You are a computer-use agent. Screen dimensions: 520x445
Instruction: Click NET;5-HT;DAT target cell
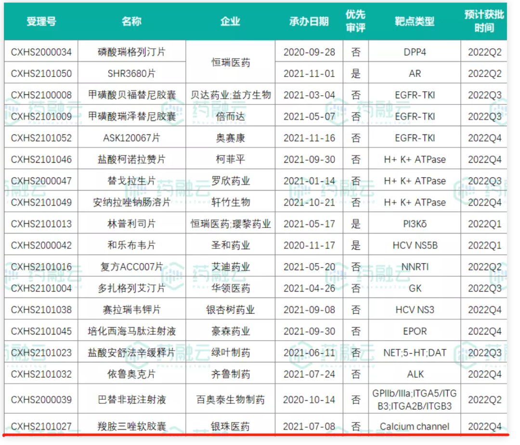[x=415, y=353]
